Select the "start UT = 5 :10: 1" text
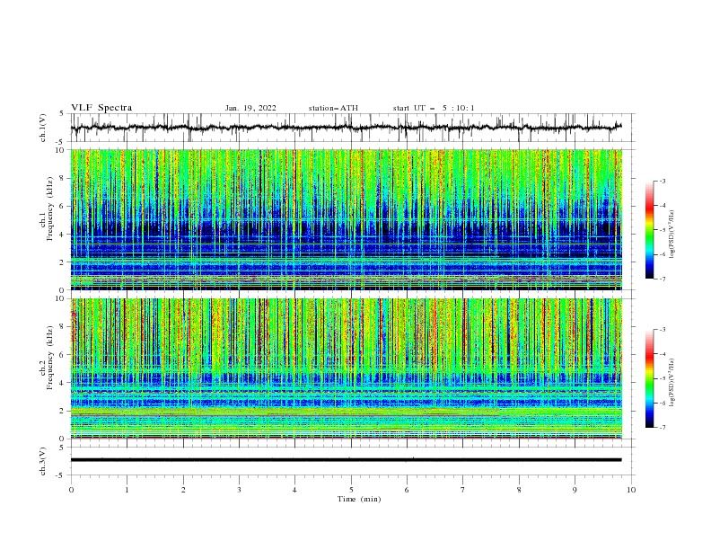This screenshot has height=550, width=711. 433,108
